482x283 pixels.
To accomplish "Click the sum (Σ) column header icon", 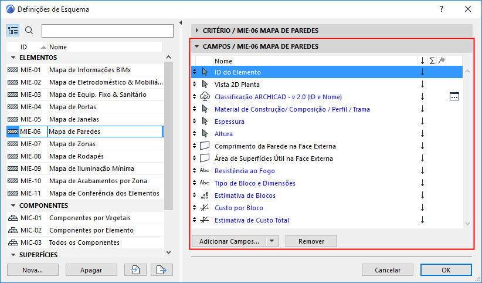I will coord(432,61).
